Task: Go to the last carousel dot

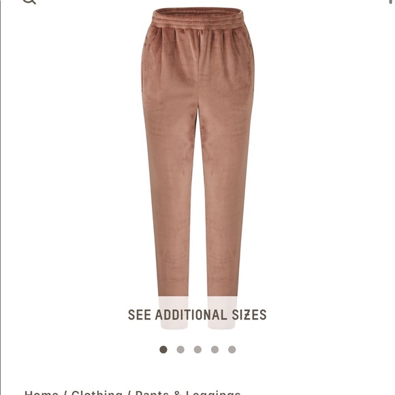Action: [x=232, y=349]
